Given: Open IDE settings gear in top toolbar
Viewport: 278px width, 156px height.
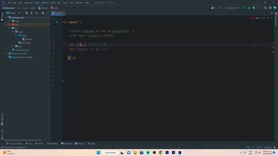Looking at the screenshot, I should pyautogui.click(x=270, y=8).
